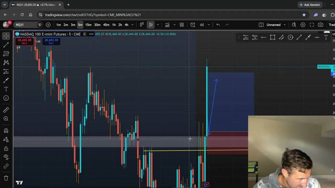This screenshot has height=188, width=335.
Task: Switch to 2h timeframe
Action: click(x=120, y=25)
